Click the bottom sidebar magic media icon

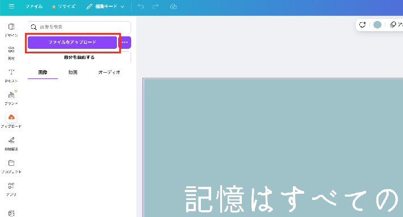click(11, 213)
